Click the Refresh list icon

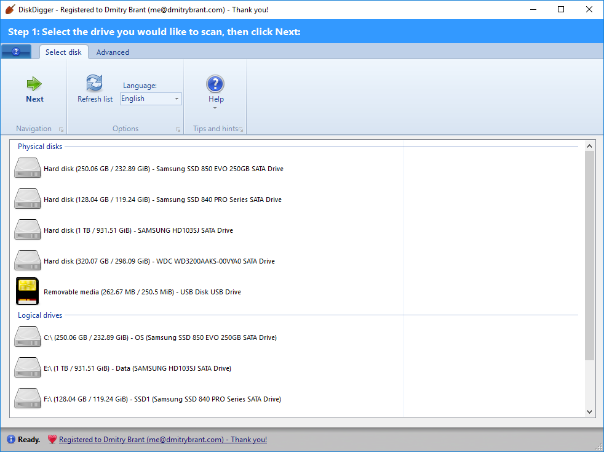95,83
